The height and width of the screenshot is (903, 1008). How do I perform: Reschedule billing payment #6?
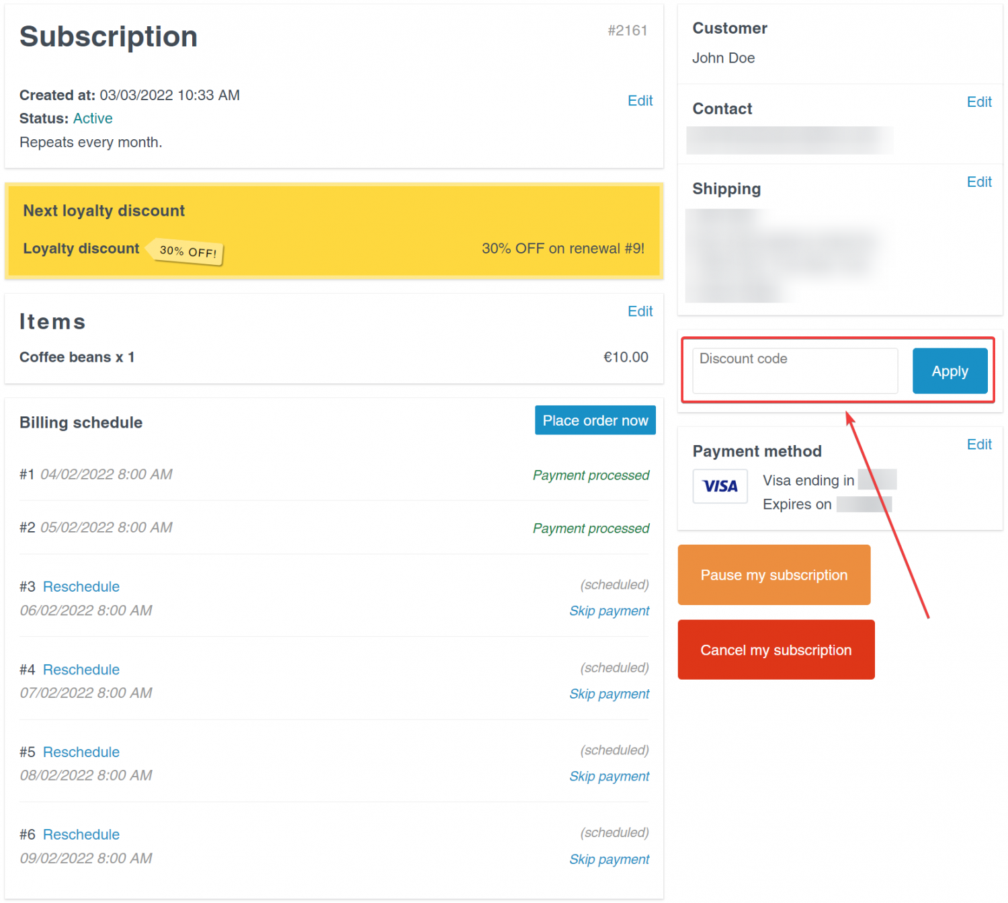click(x=81, y=835)
